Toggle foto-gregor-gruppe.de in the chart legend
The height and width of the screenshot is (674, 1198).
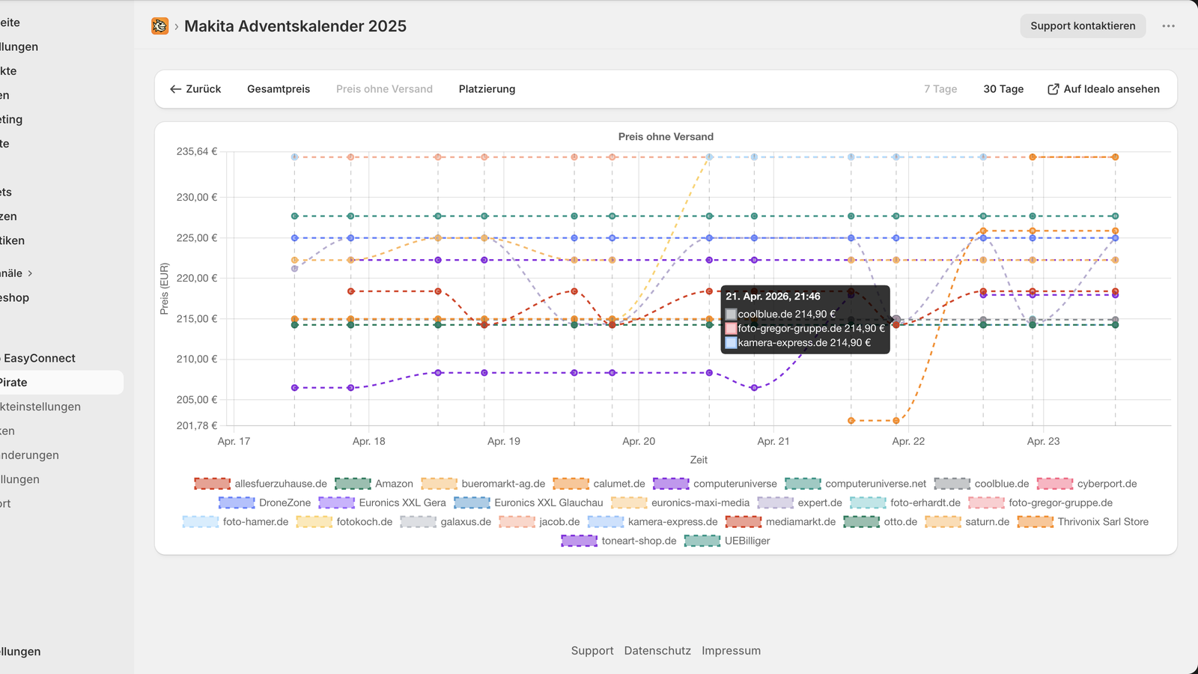pyautogui.click(x=1040, y=503)
